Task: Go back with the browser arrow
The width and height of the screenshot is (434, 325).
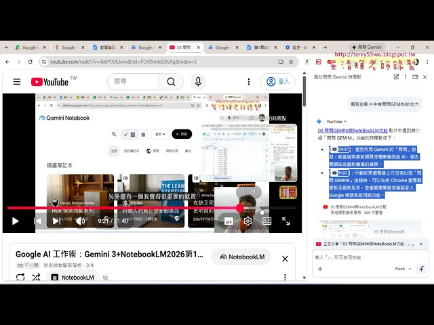Action: tap(7, 62)
